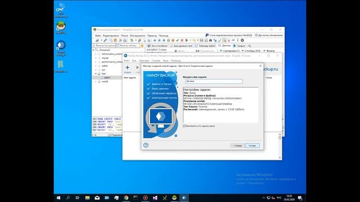Viewport: 360px width, 202px height.
Task: Collapse the test database node
Action: coord(96,74)
